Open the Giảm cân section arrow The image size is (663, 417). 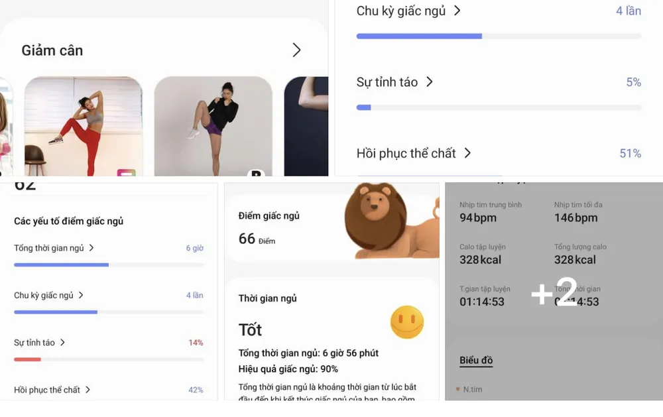pos(297,50)
